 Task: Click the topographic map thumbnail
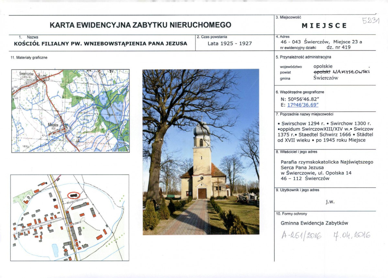[71, 111]
